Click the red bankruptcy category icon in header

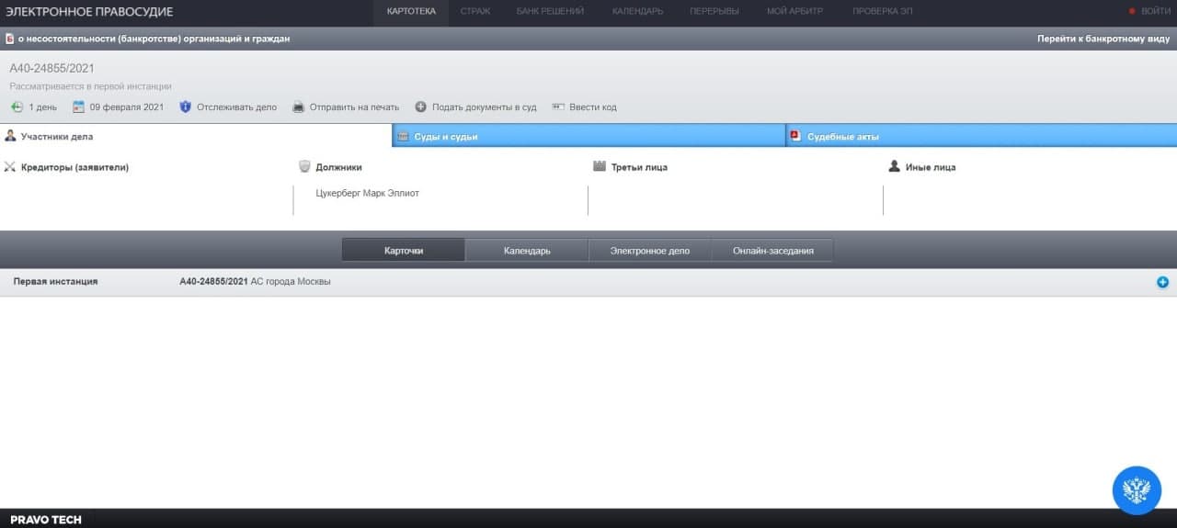(x=9, y=39)
